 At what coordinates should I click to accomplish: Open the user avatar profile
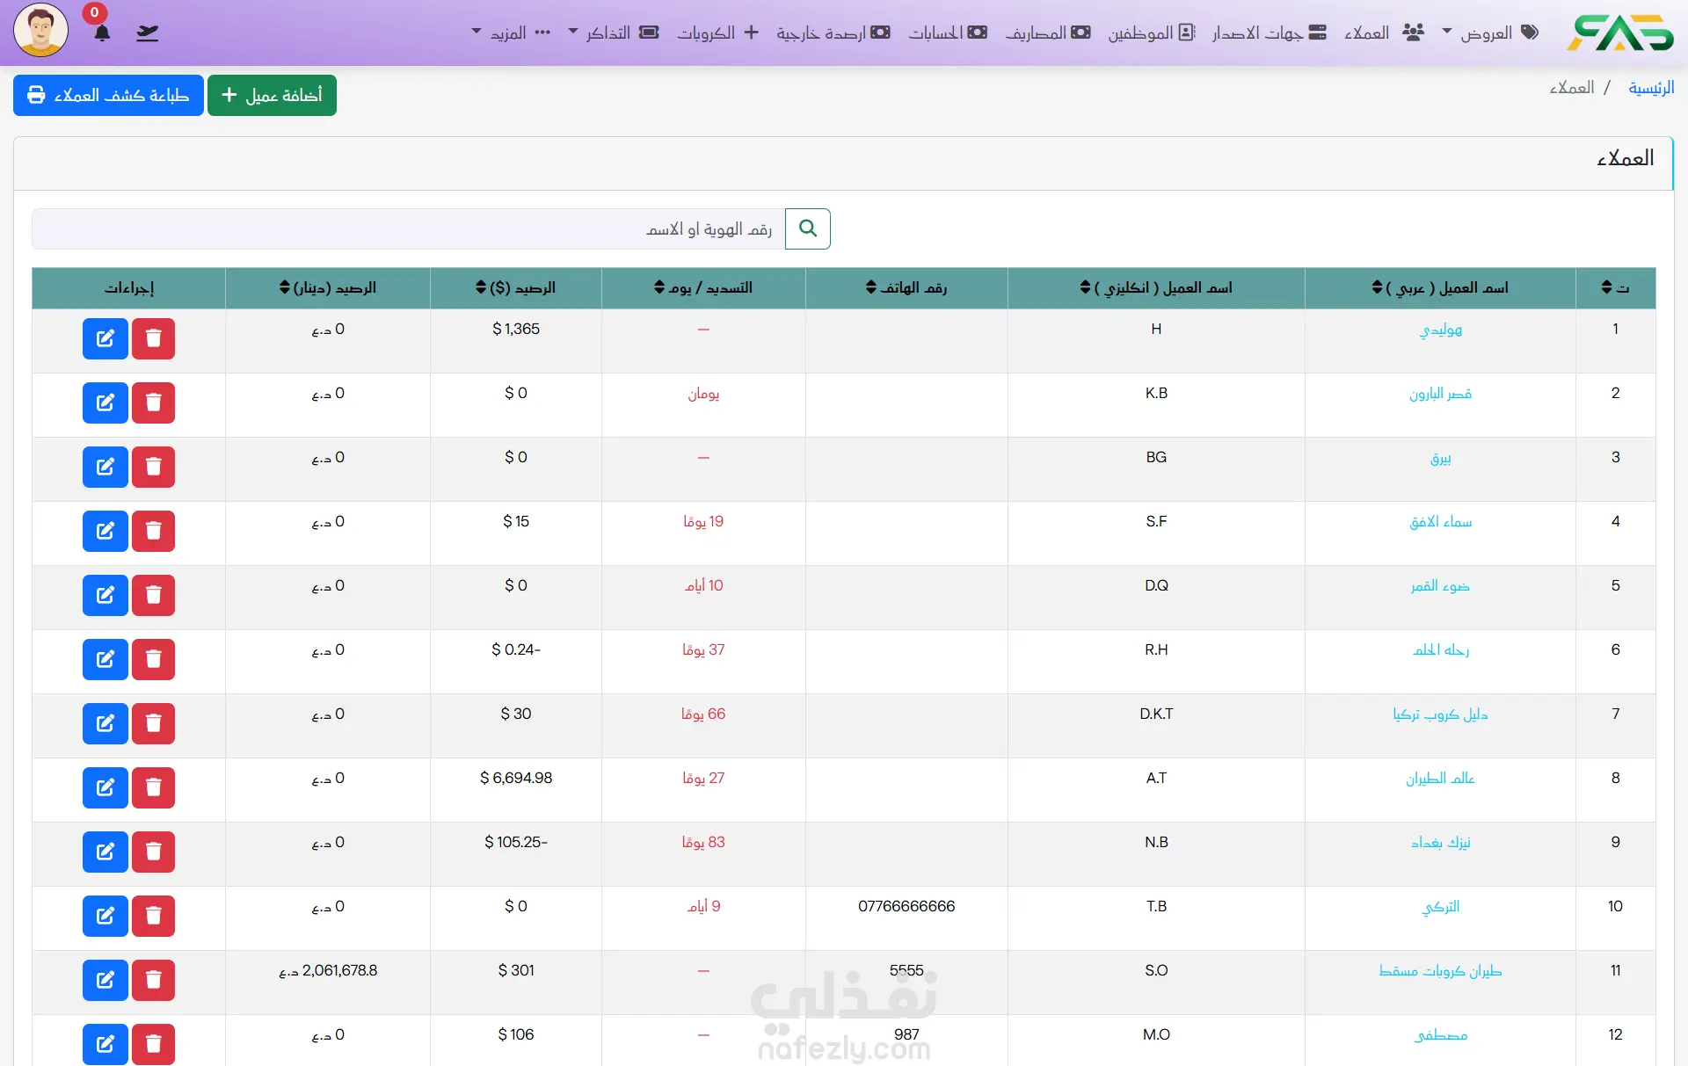tap(40, 30)
